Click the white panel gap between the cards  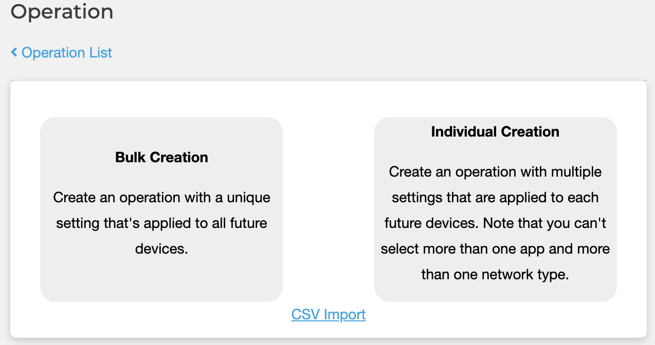click(328, 205)
